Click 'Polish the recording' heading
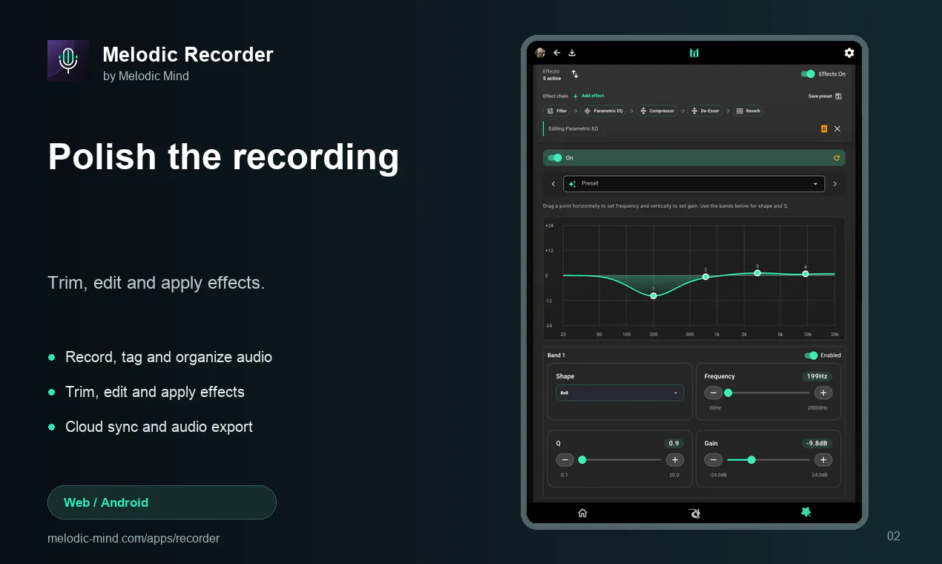Viewport: 942px width, 564px height. [223, 157]
